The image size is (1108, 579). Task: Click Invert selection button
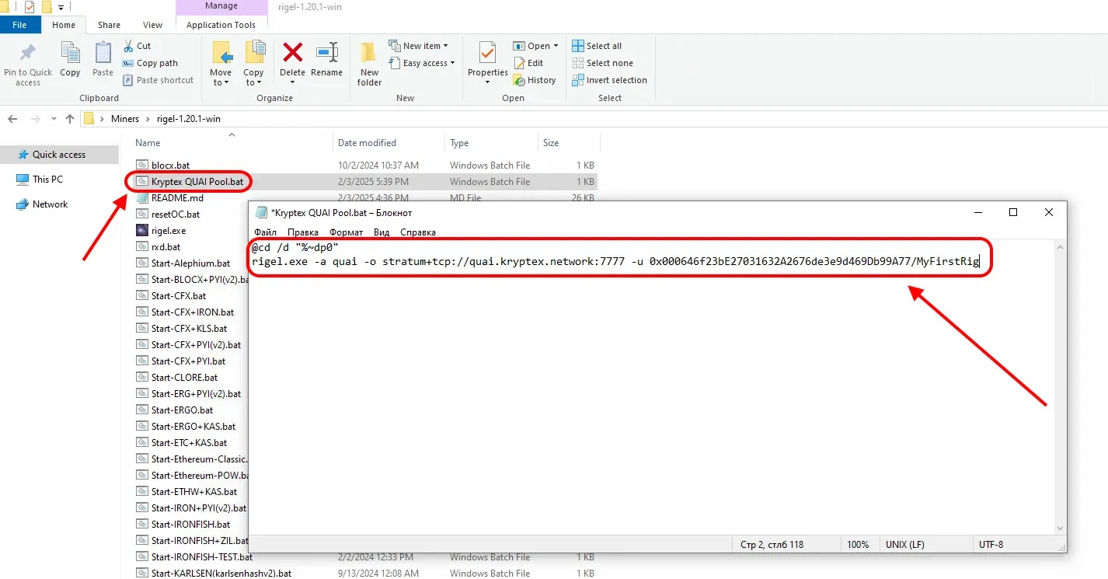point(609,80)
